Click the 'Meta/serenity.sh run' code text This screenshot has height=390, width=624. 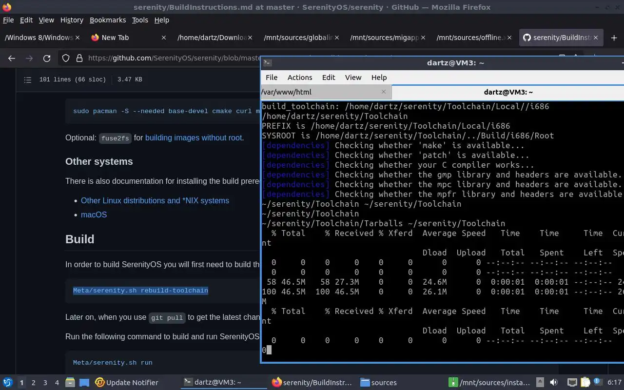point(113,363)
